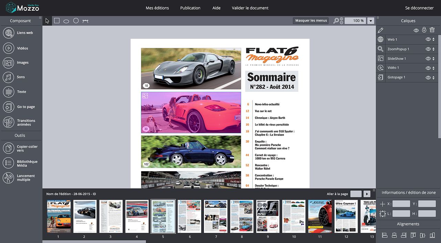Viewport: 441px width, 243px height.
Task: Open the Mes éditions menu
Action: [x=157, y=8]
